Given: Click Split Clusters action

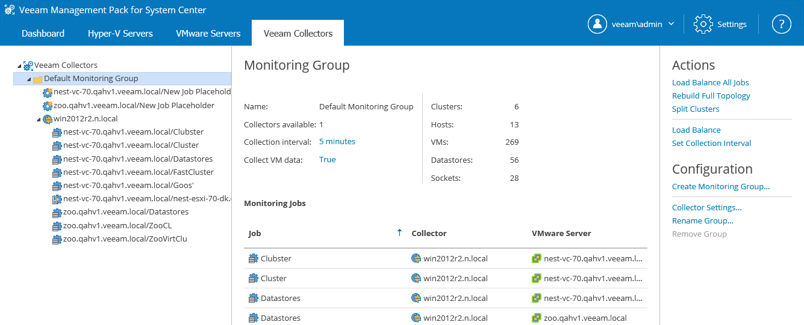Looking at the screenshot, I should [x=696, y=109].
